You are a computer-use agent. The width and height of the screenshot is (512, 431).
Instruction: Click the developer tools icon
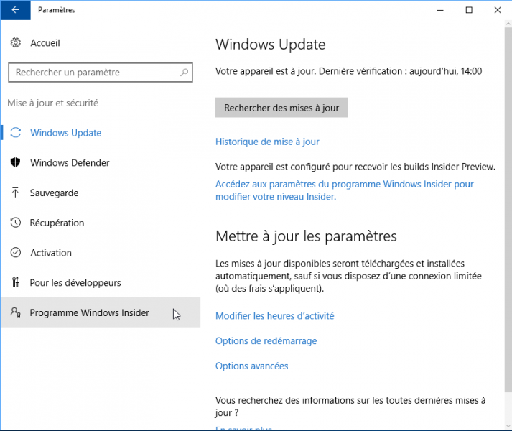click(15, 282)
